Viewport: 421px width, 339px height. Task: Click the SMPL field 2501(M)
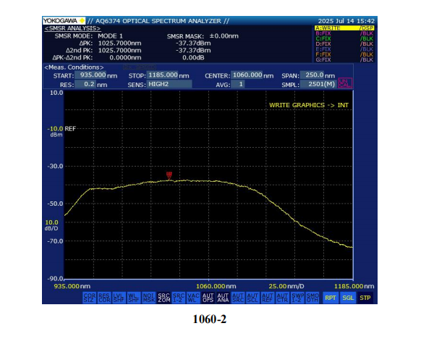pos(318,84)
